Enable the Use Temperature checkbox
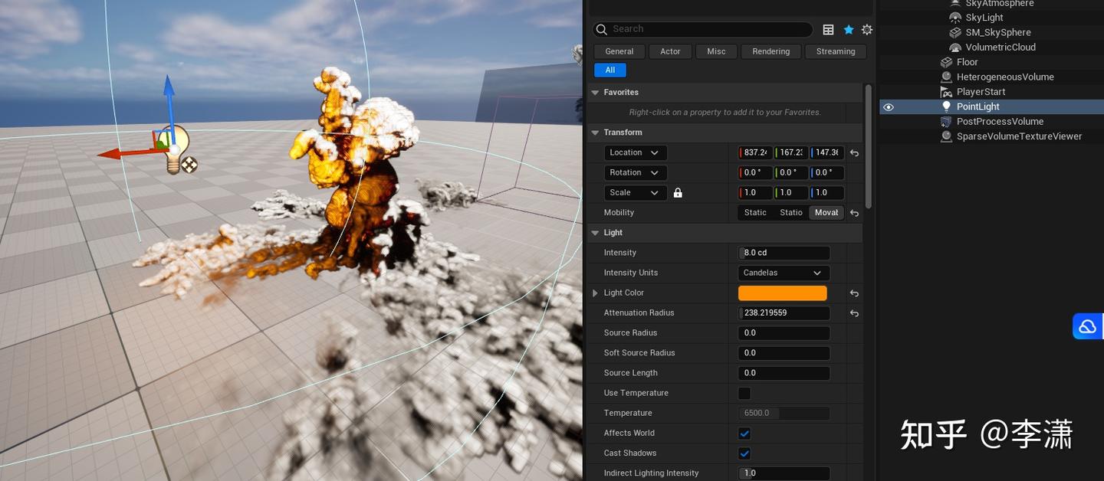The width and height of the screenshot is (1104, 481). [744, 394]
